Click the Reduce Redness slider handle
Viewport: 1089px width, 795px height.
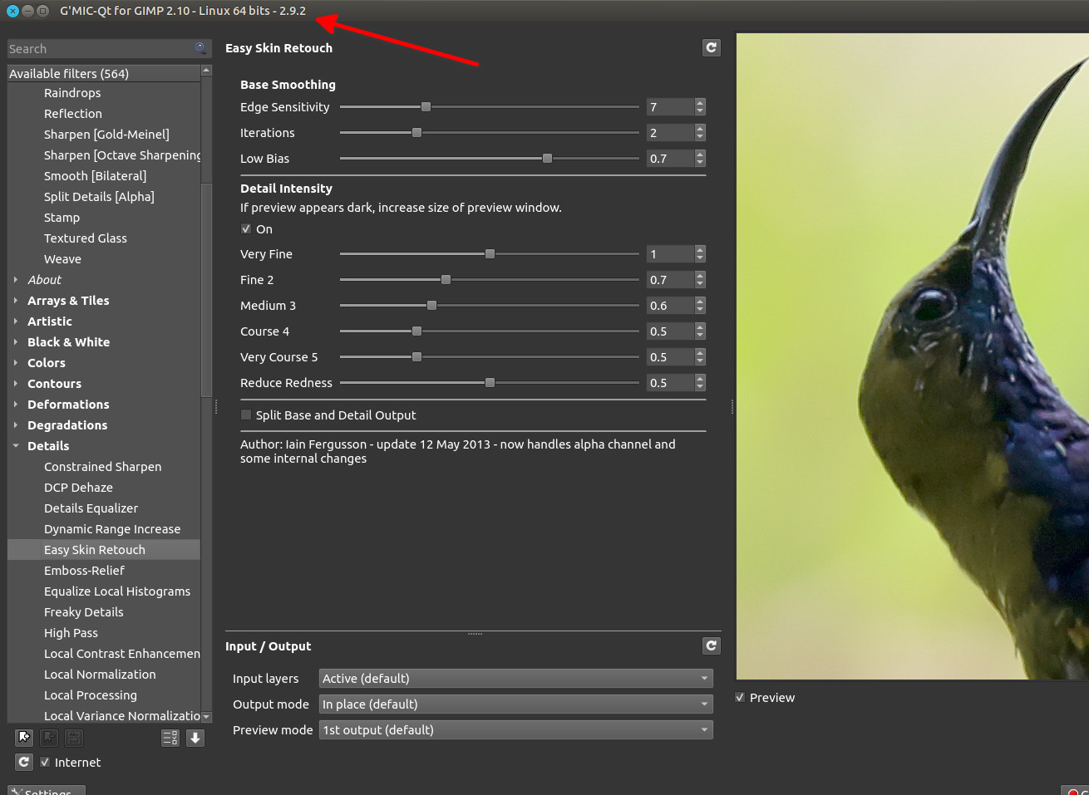490,383
